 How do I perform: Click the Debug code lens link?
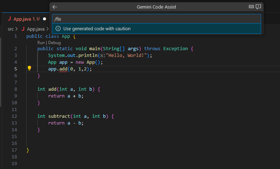point(54,43)
